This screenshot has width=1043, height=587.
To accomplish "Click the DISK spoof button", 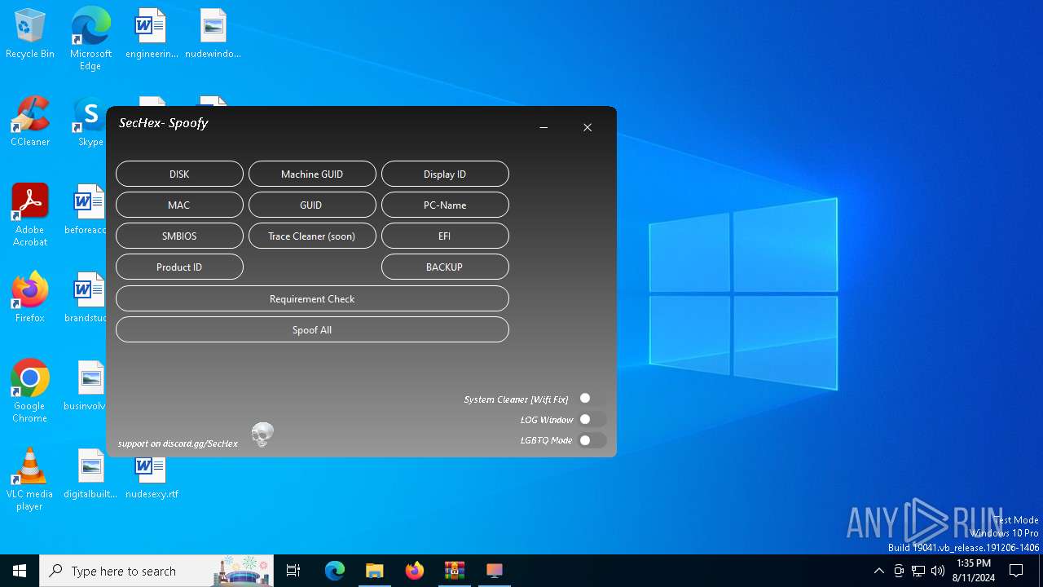I will (x=179, y=174).
